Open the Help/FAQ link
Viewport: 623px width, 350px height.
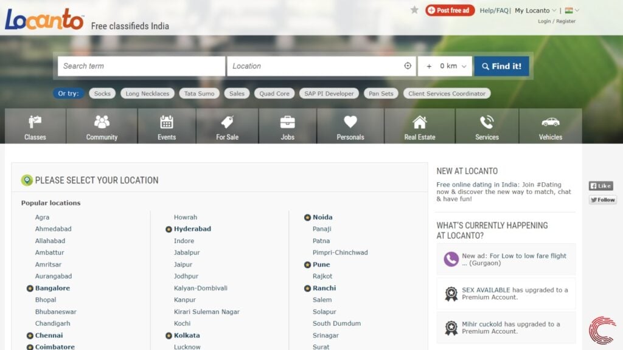[x=494, y=11]
